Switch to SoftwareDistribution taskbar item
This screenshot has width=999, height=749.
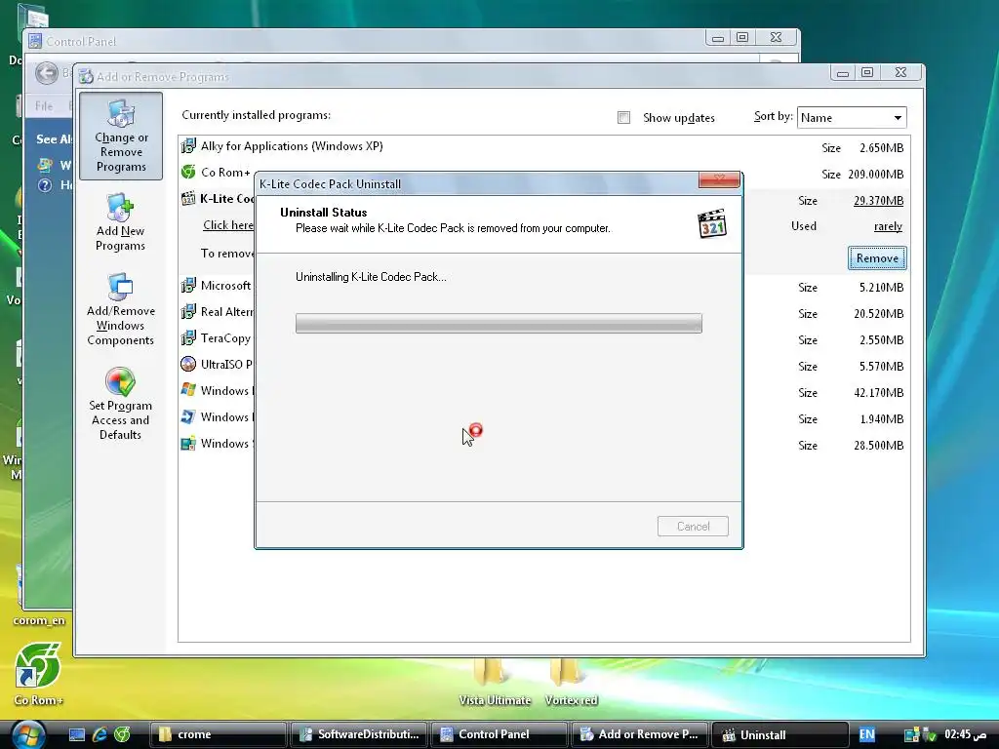[358, 734]
